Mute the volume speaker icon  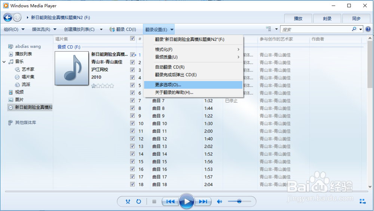[x=220, y=202]
